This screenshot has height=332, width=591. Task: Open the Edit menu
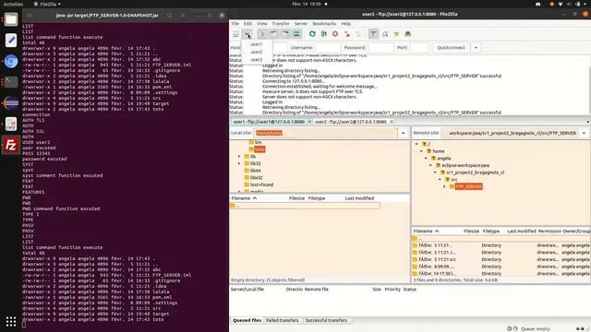(x=247, y=24)
